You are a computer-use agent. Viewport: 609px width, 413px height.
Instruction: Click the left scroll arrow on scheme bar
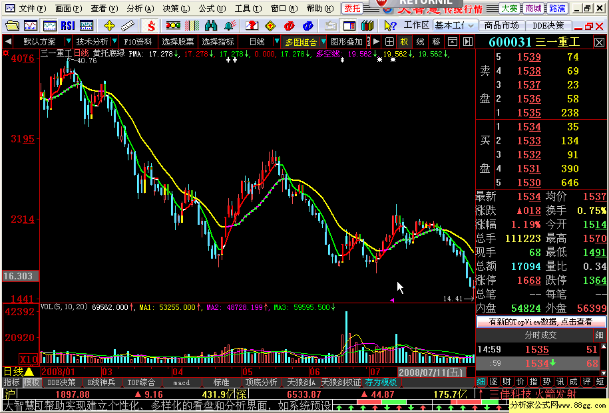coord(8,41)
